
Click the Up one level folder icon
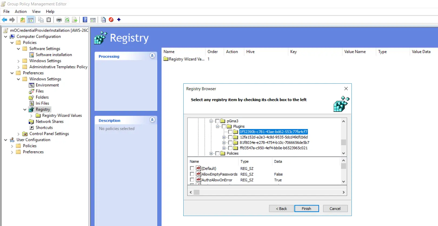[x=23, y=20]
